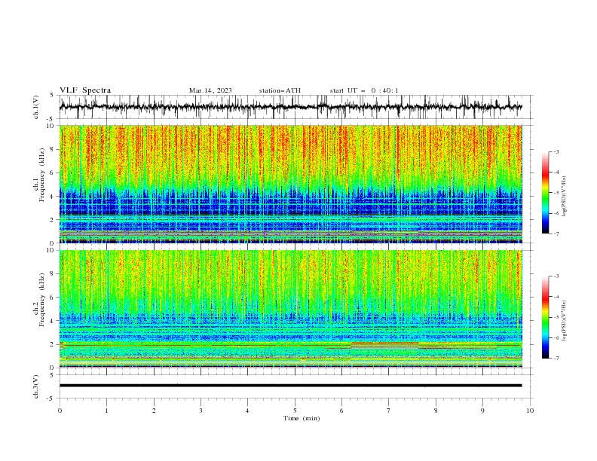Click the ch.1 PSD color bar
Image resolution: width=597 pixels, height=461 pixels.
point(546,193)
